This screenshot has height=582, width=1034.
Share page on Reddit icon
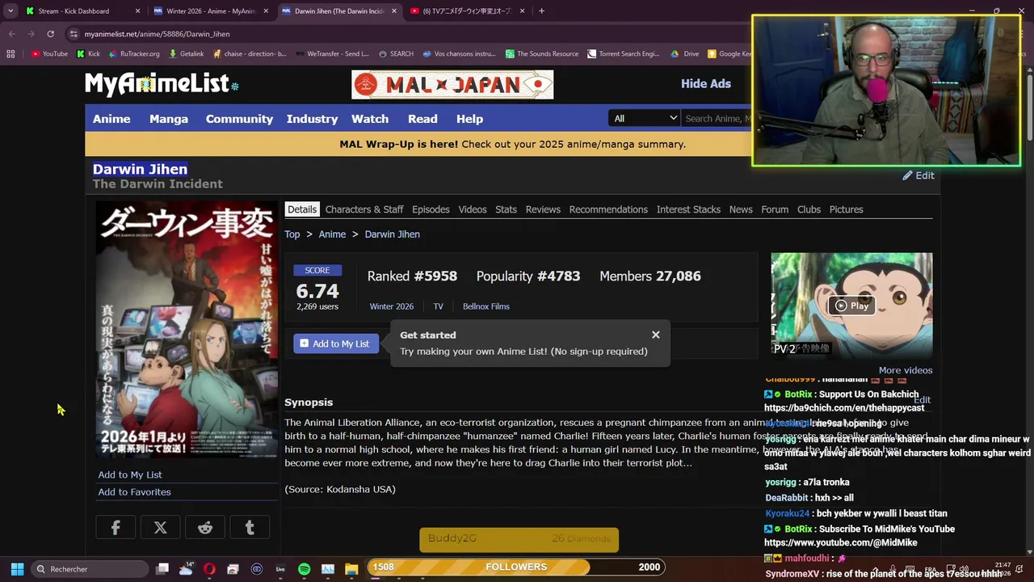pyautogui.click(x=205, y=528)
